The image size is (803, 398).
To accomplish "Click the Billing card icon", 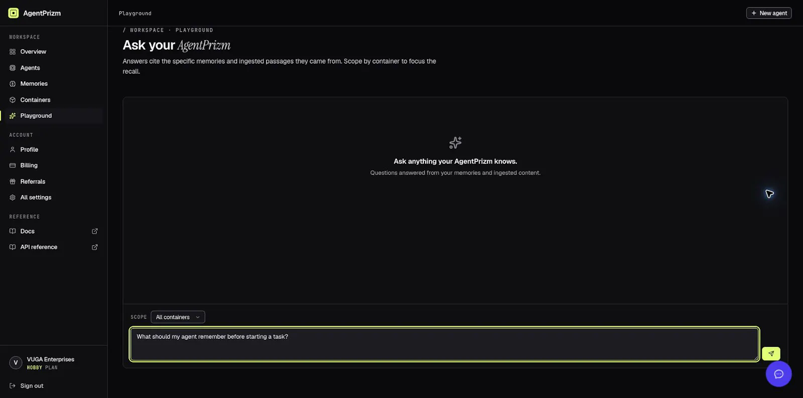I will pyautogui.click(x=13, y=165).
